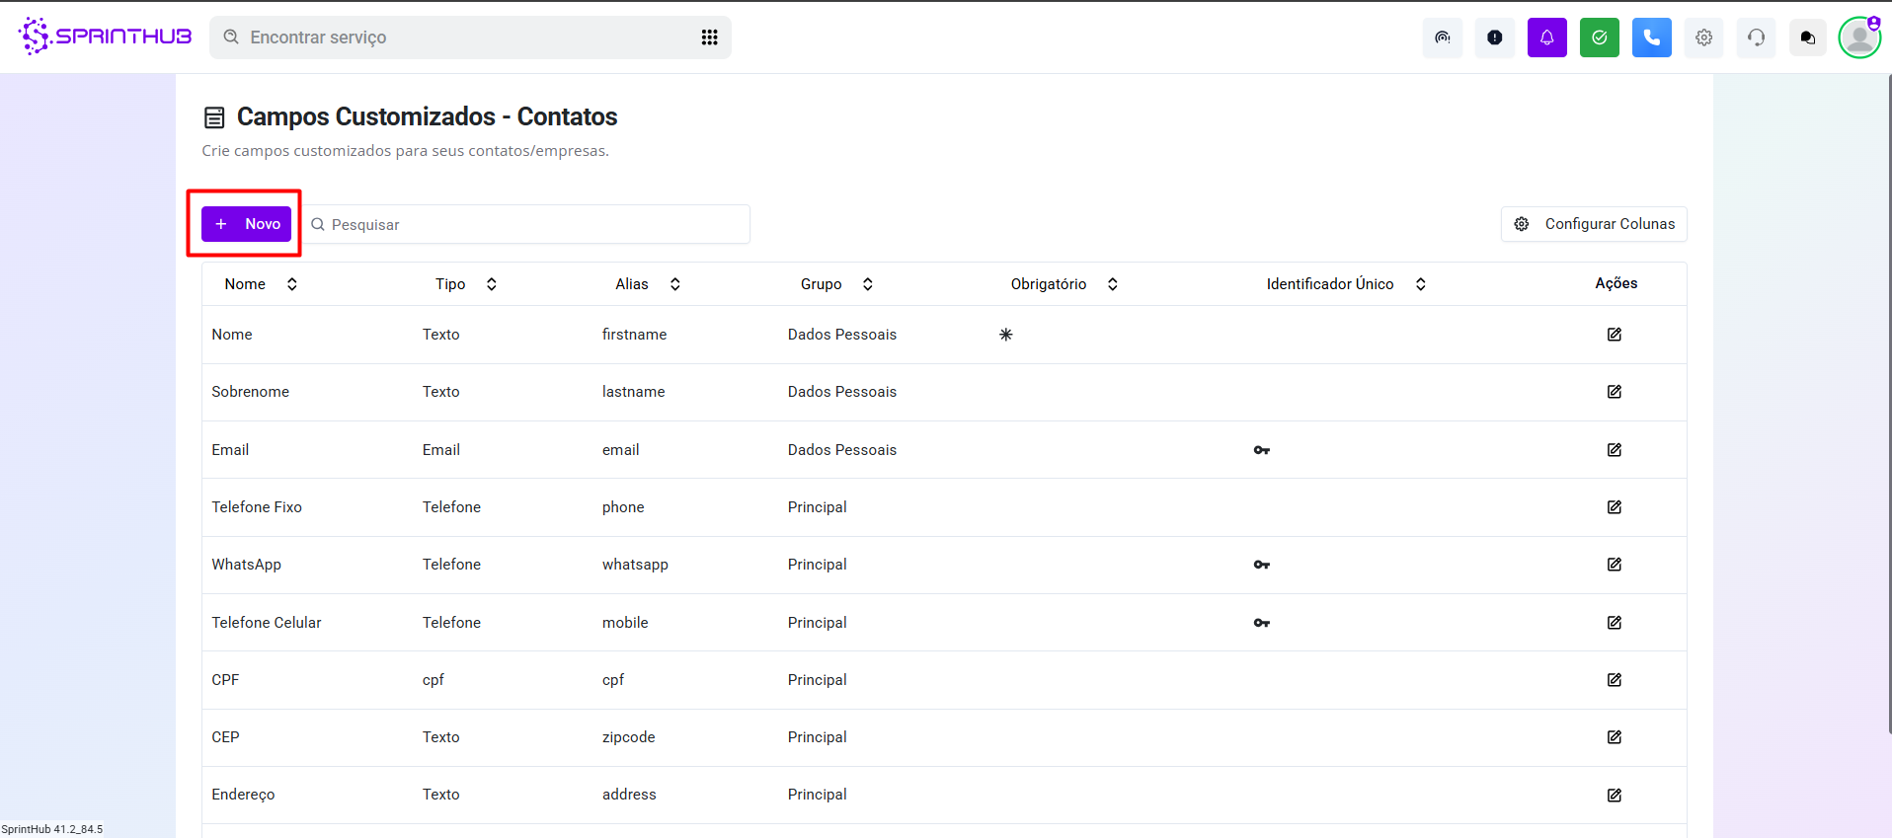
Task: Open the blue phone dialer icon
Action: pyautogui.click(x=1651, y=38)
